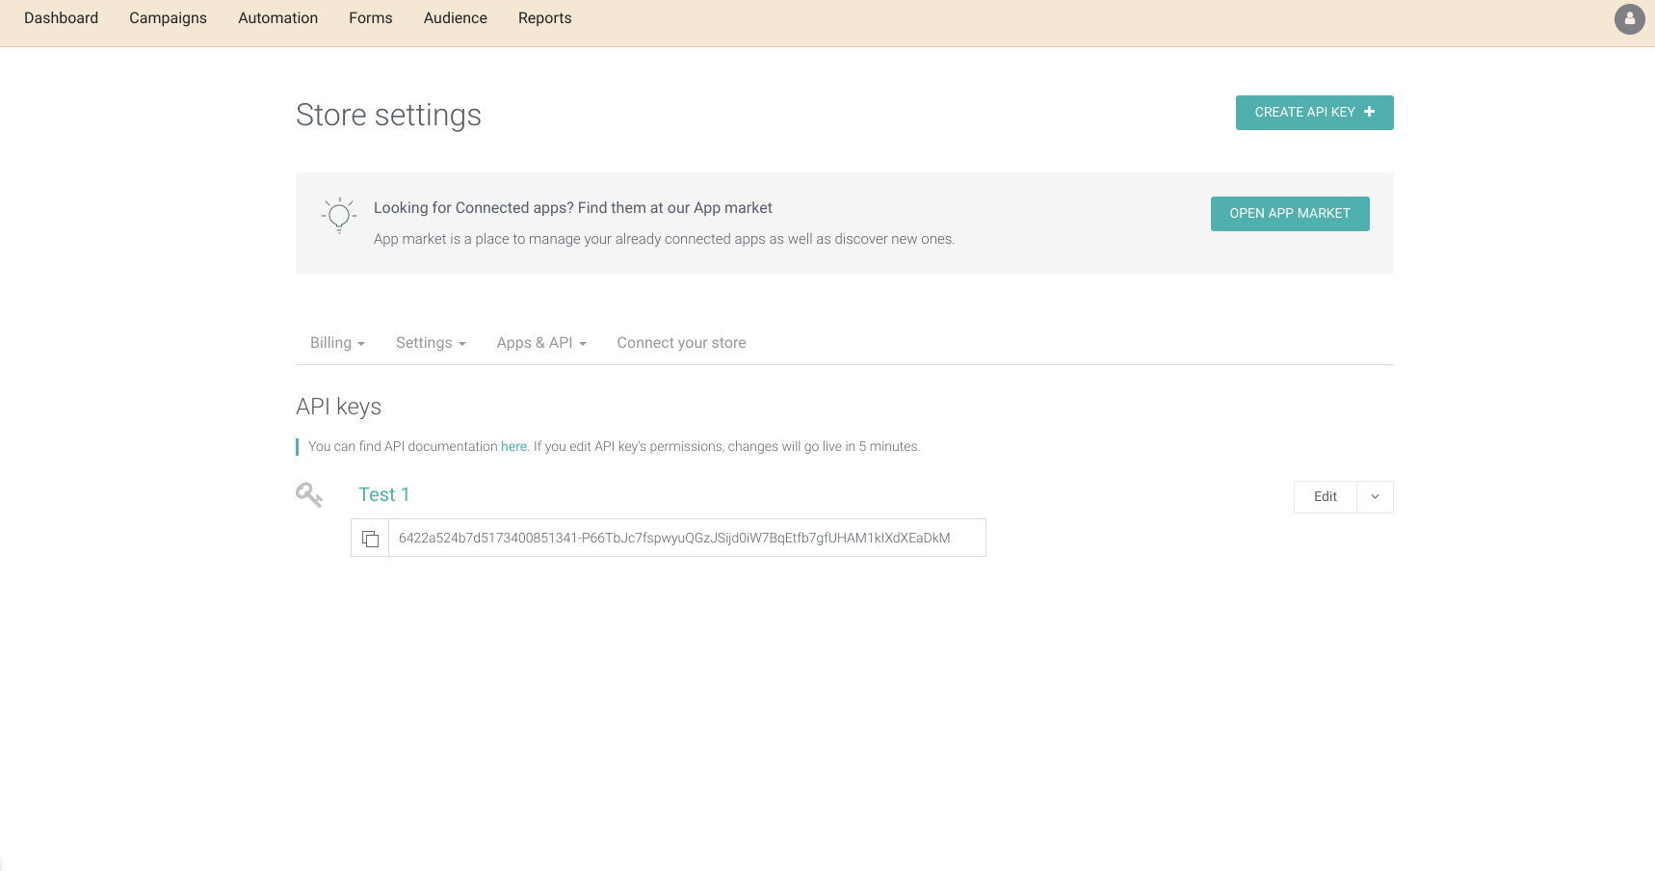Open the user account avatar menu
This screenshot has width=1655, height=871.
[1629, 19]
